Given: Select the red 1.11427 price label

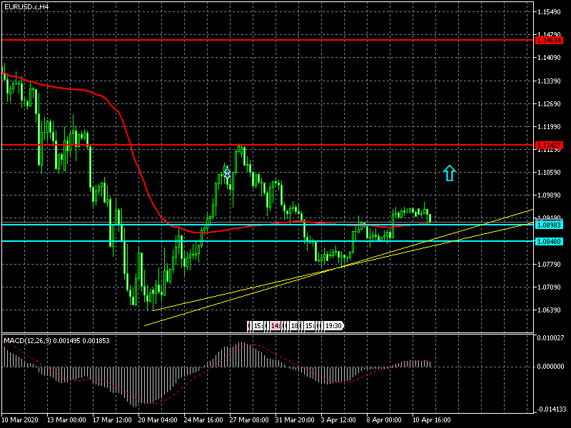Looking at the screenshot, I should pos(549,146).
